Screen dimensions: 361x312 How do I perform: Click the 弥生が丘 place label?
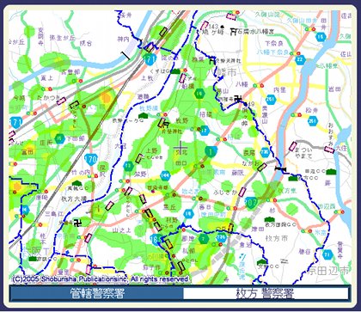(x=62, y=38)
